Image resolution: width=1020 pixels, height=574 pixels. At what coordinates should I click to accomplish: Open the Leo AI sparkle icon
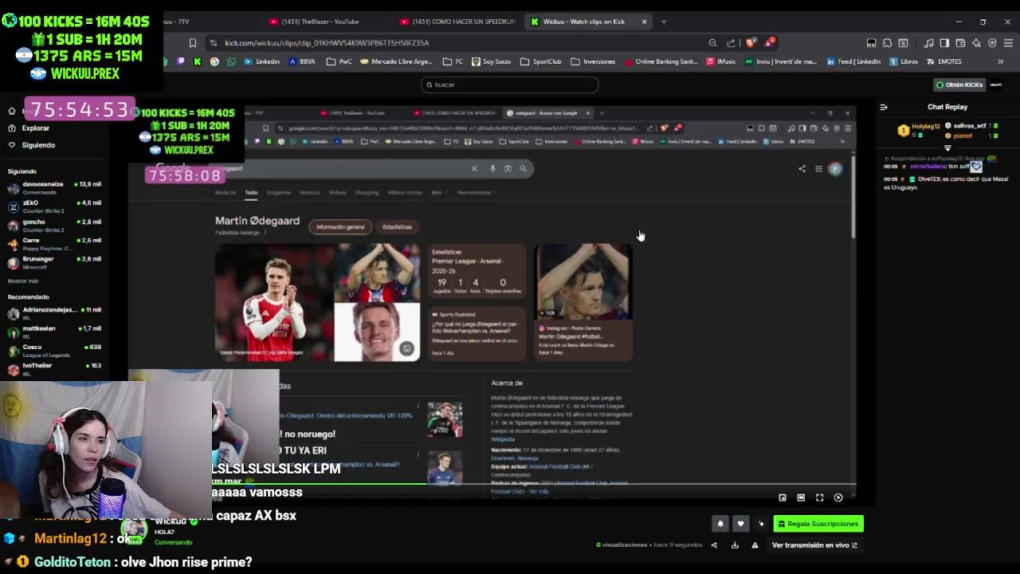[x=976, y=43]
